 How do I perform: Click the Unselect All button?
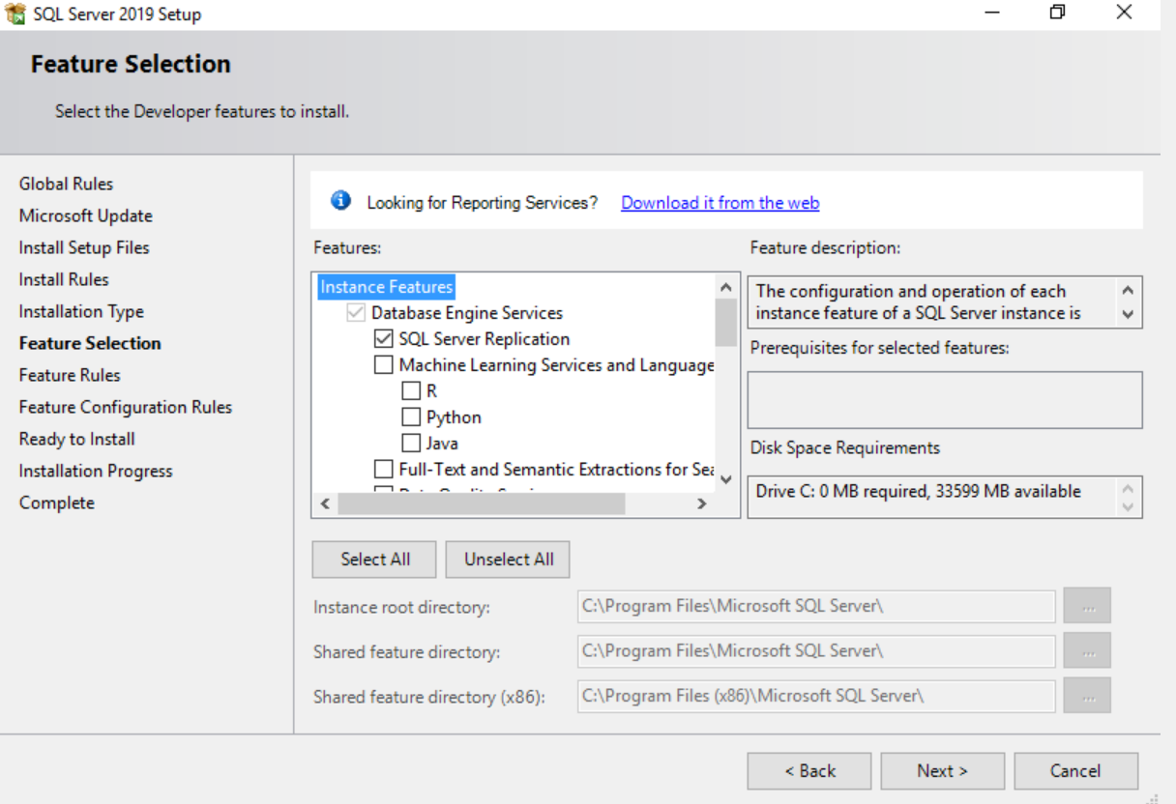pos(508,560)
